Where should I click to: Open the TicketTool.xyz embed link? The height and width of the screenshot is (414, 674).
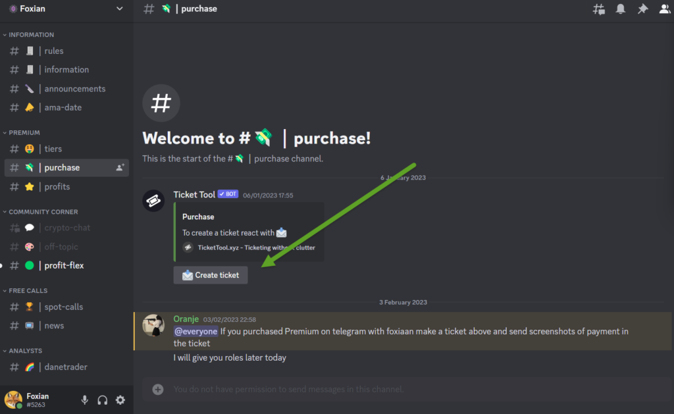256,247
